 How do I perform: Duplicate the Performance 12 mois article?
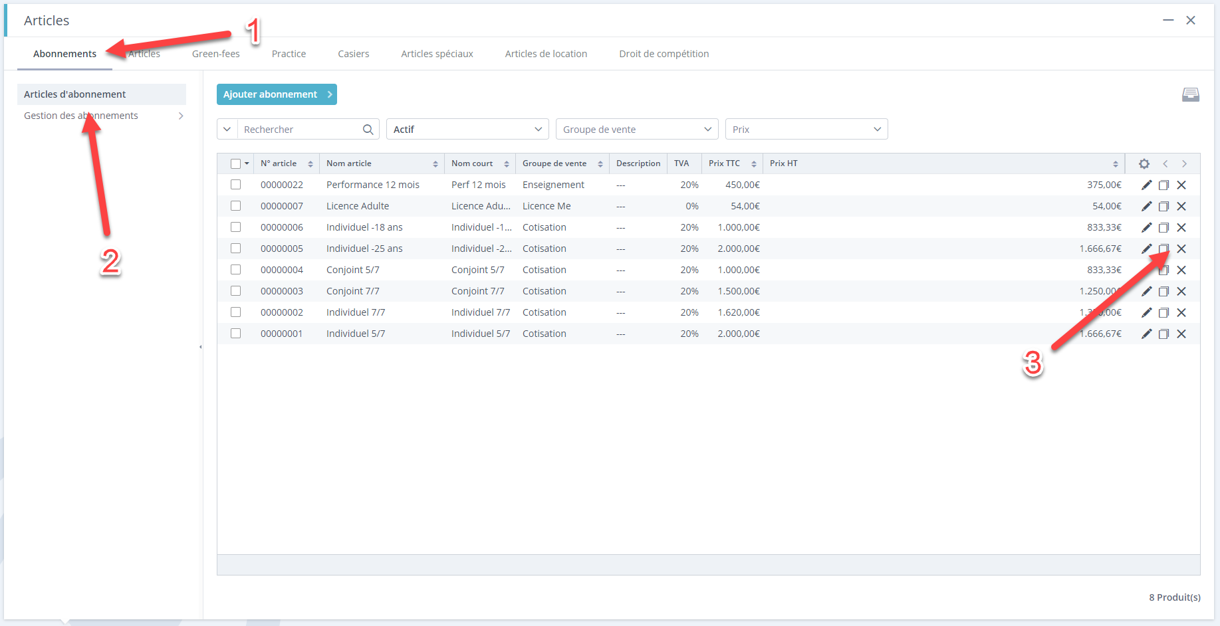point(1163,185)
